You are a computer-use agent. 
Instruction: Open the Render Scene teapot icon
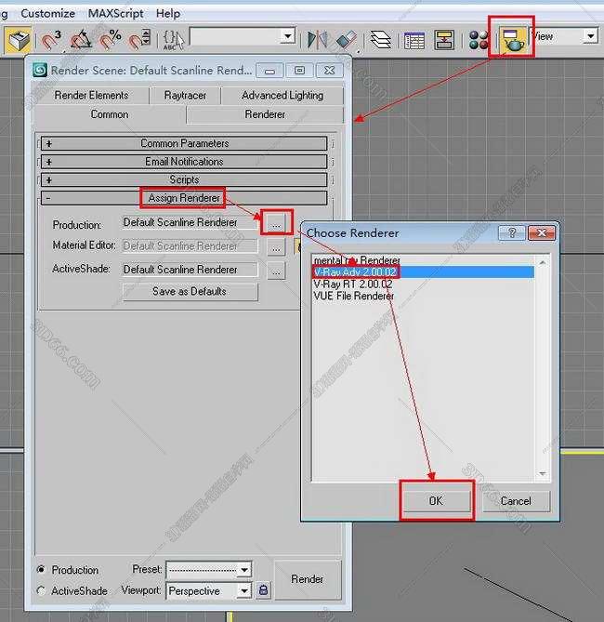point(513,40)
